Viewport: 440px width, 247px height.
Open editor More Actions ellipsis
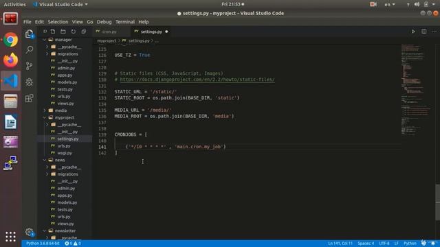click(434, 32)
